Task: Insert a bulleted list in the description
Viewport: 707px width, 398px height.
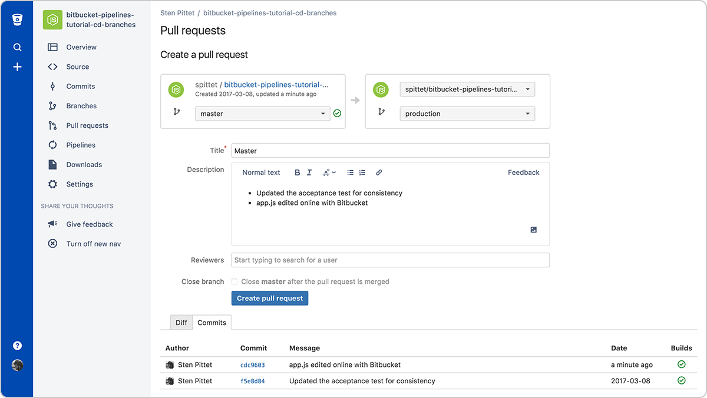Action: (x=350, y=172)
